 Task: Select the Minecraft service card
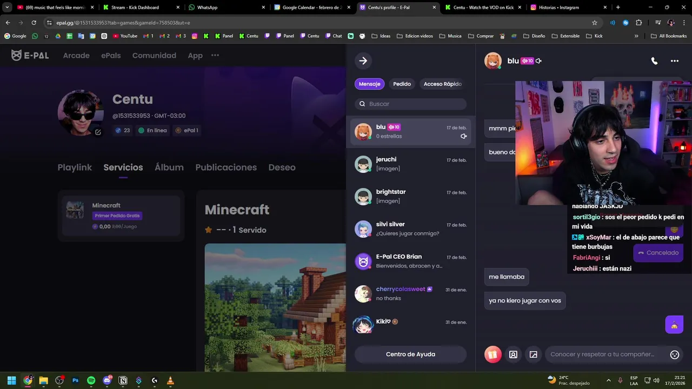click(121, 215)
